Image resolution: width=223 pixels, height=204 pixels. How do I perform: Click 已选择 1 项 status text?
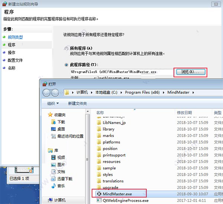[x=19, y=178]
